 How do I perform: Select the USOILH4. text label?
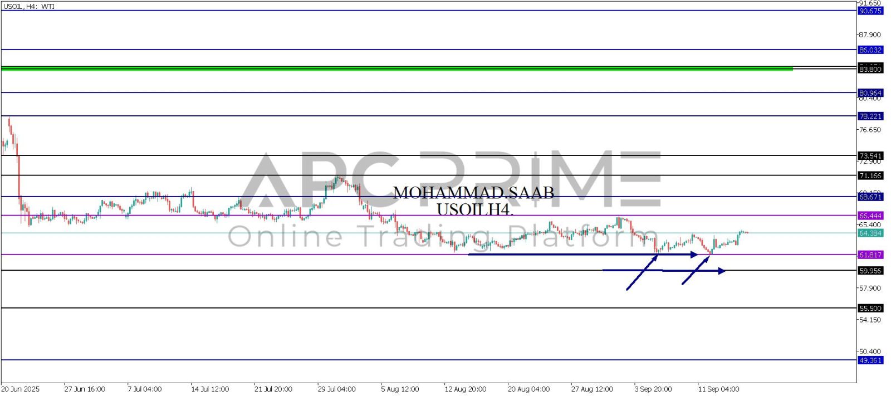(474, 210)
